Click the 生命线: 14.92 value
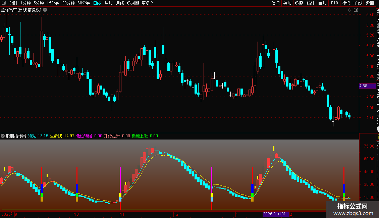The height and width of the screenshot is (218, 379). (x=62, y=136)
